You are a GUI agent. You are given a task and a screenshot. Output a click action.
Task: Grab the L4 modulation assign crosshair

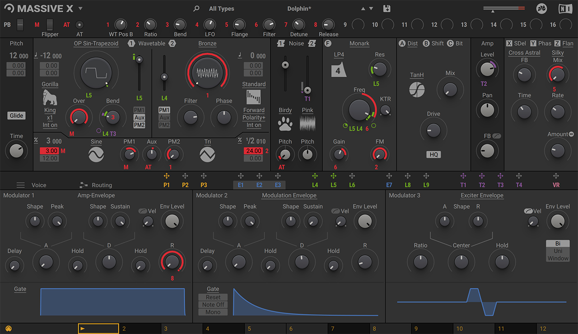coord(315,176)
